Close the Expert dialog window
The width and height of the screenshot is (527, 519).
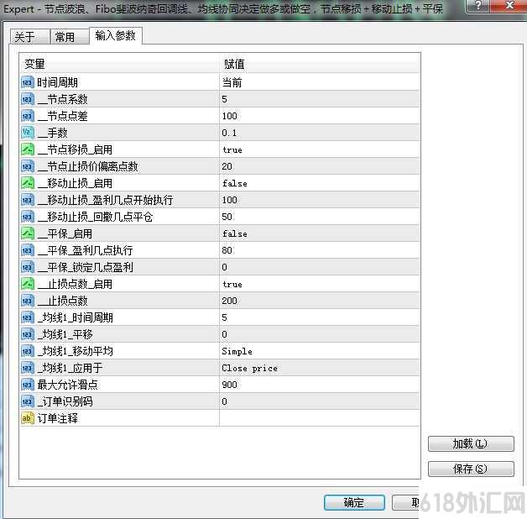point(509,5)
